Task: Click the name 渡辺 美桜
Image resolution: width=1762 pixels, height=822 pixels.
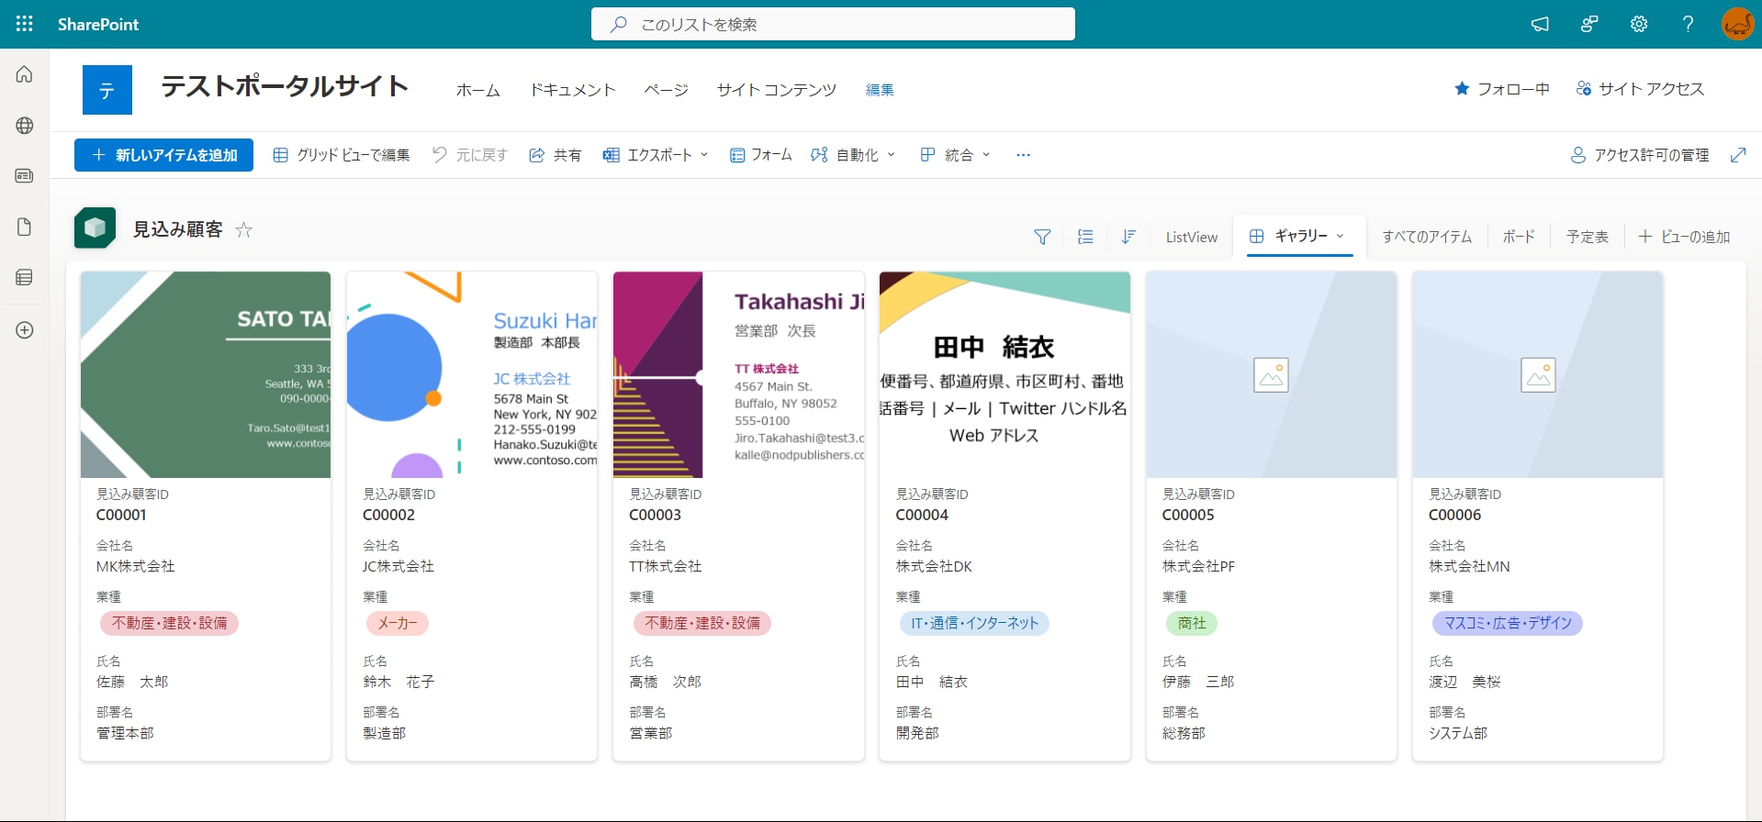Action: [x=1465, y=682]
